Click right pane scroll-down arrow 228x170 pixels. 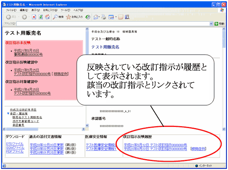point(224,129)
